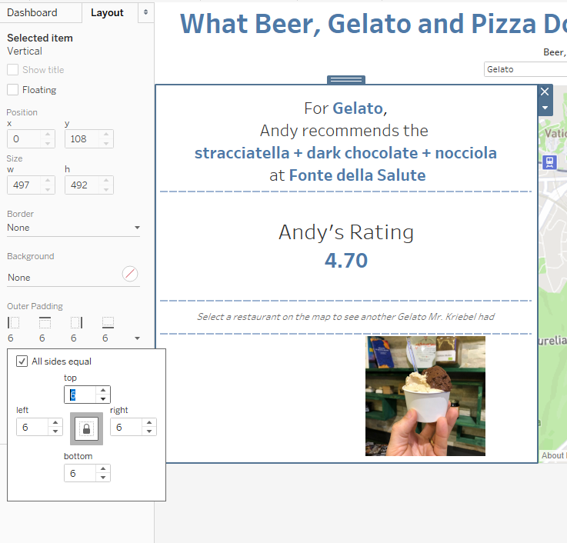Click the gelato photo thumbnail
This screenshot has width=567, height=543.
[425, 396]
